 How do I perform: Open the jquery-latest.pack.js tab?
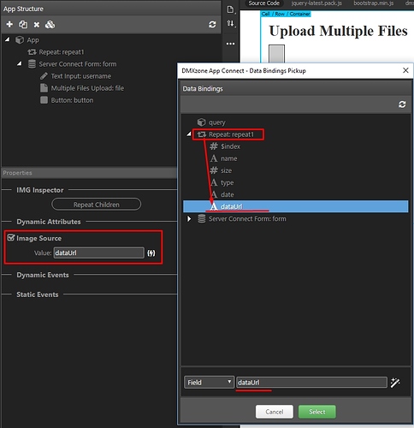pyautogui.click(x=316, y=3)
